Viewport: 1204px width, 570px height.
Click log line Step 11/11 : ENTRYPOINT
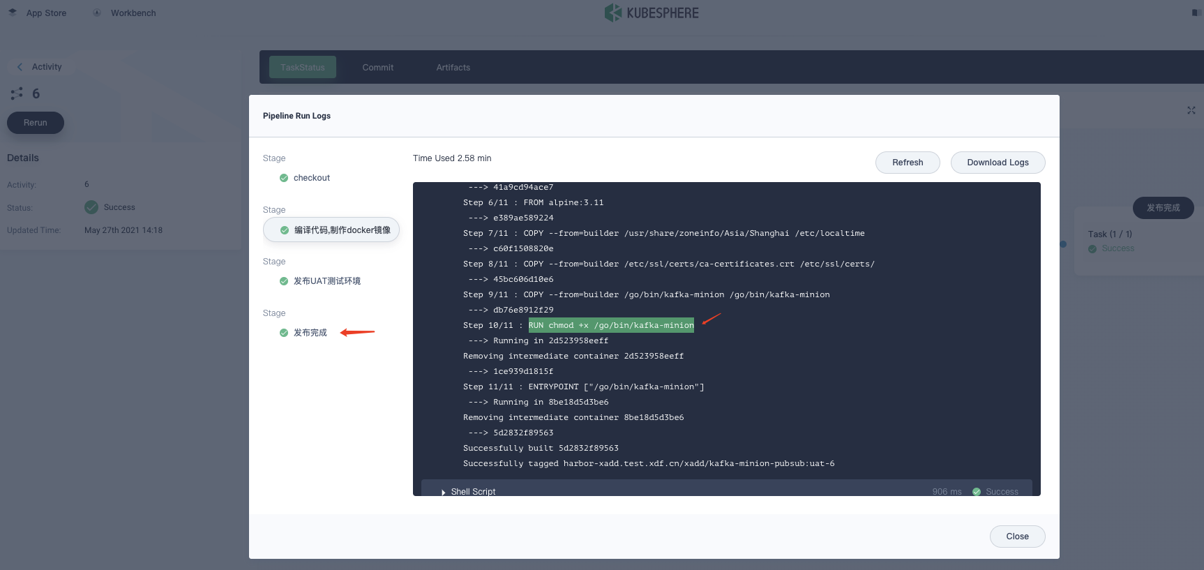[583, 387]
